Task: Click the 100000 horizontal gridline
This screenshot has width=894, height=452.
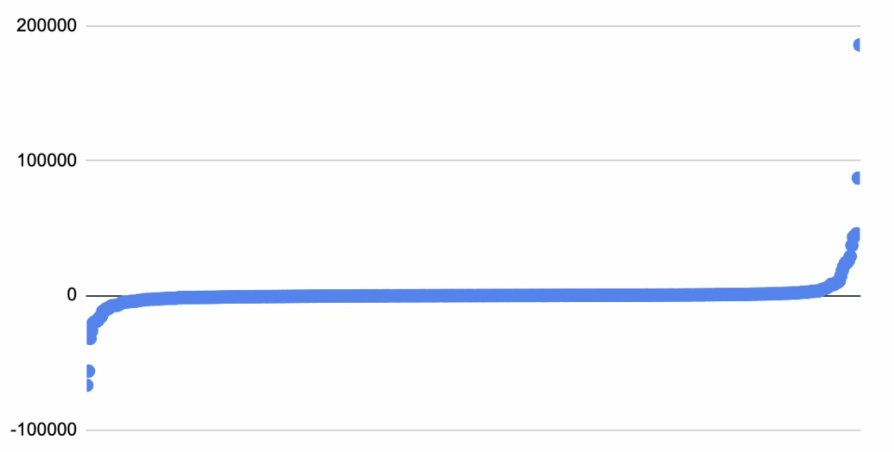Action: (431, 160)
